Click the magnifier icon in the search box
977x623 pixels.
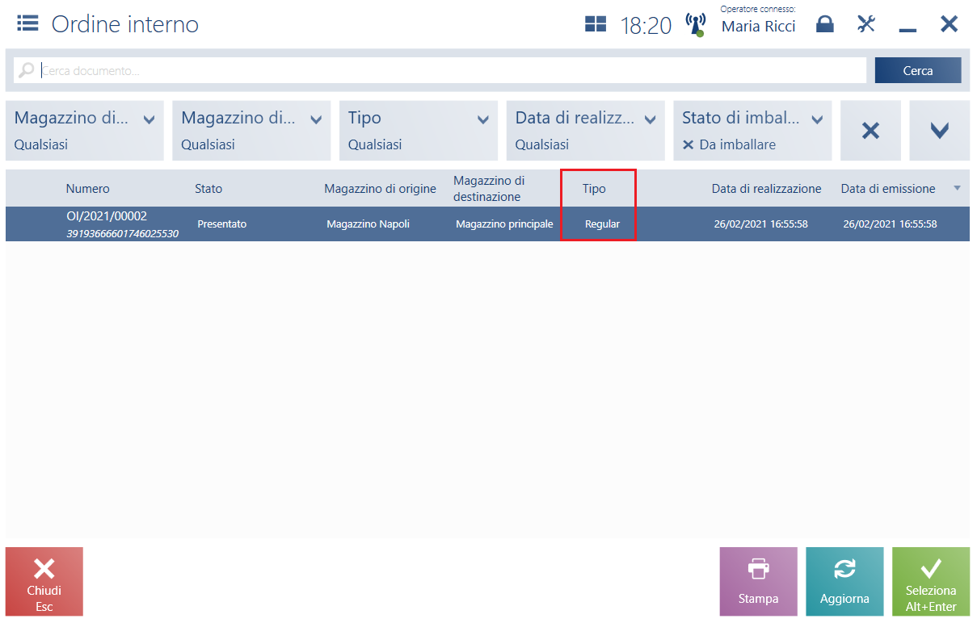coord(27,71)
